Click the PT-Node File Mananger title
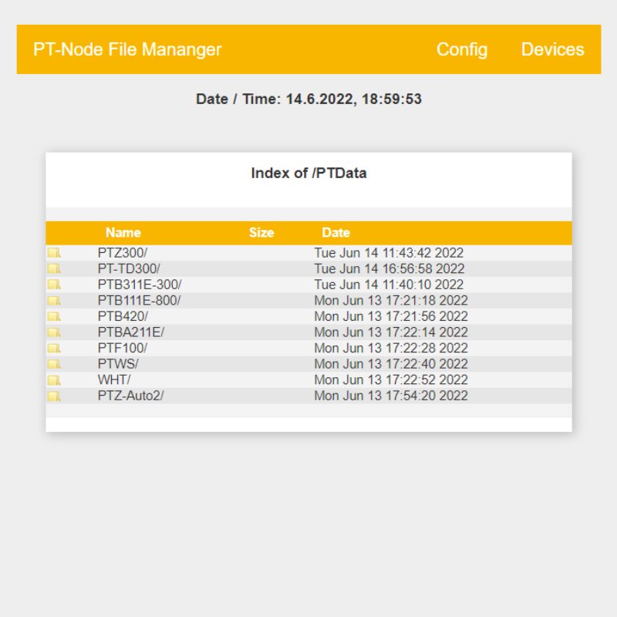Screen dimensions: 617x617 coord(127,49)
